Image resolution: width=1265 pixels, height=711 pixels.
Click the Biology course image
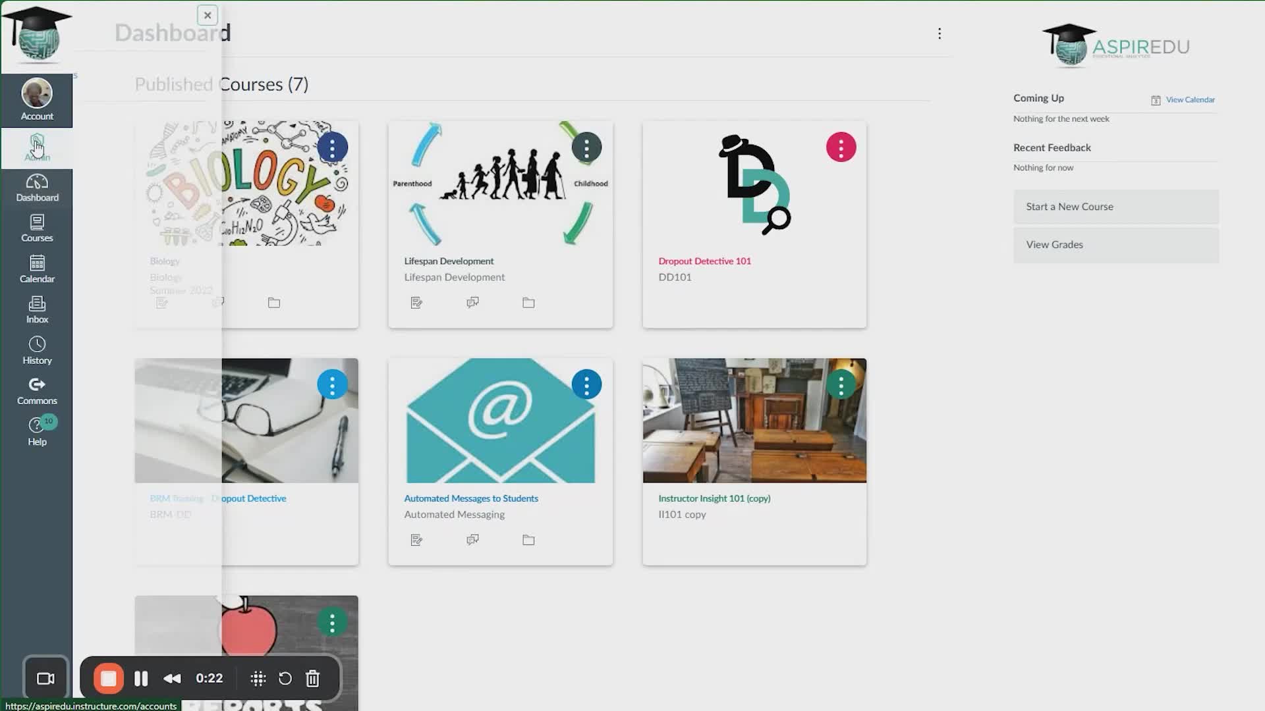tap(246, 184)
